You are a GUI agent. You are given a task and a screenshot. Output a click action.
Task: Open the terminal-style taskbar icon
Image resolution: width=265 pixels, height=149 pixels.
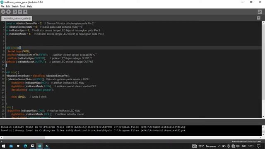47,146
